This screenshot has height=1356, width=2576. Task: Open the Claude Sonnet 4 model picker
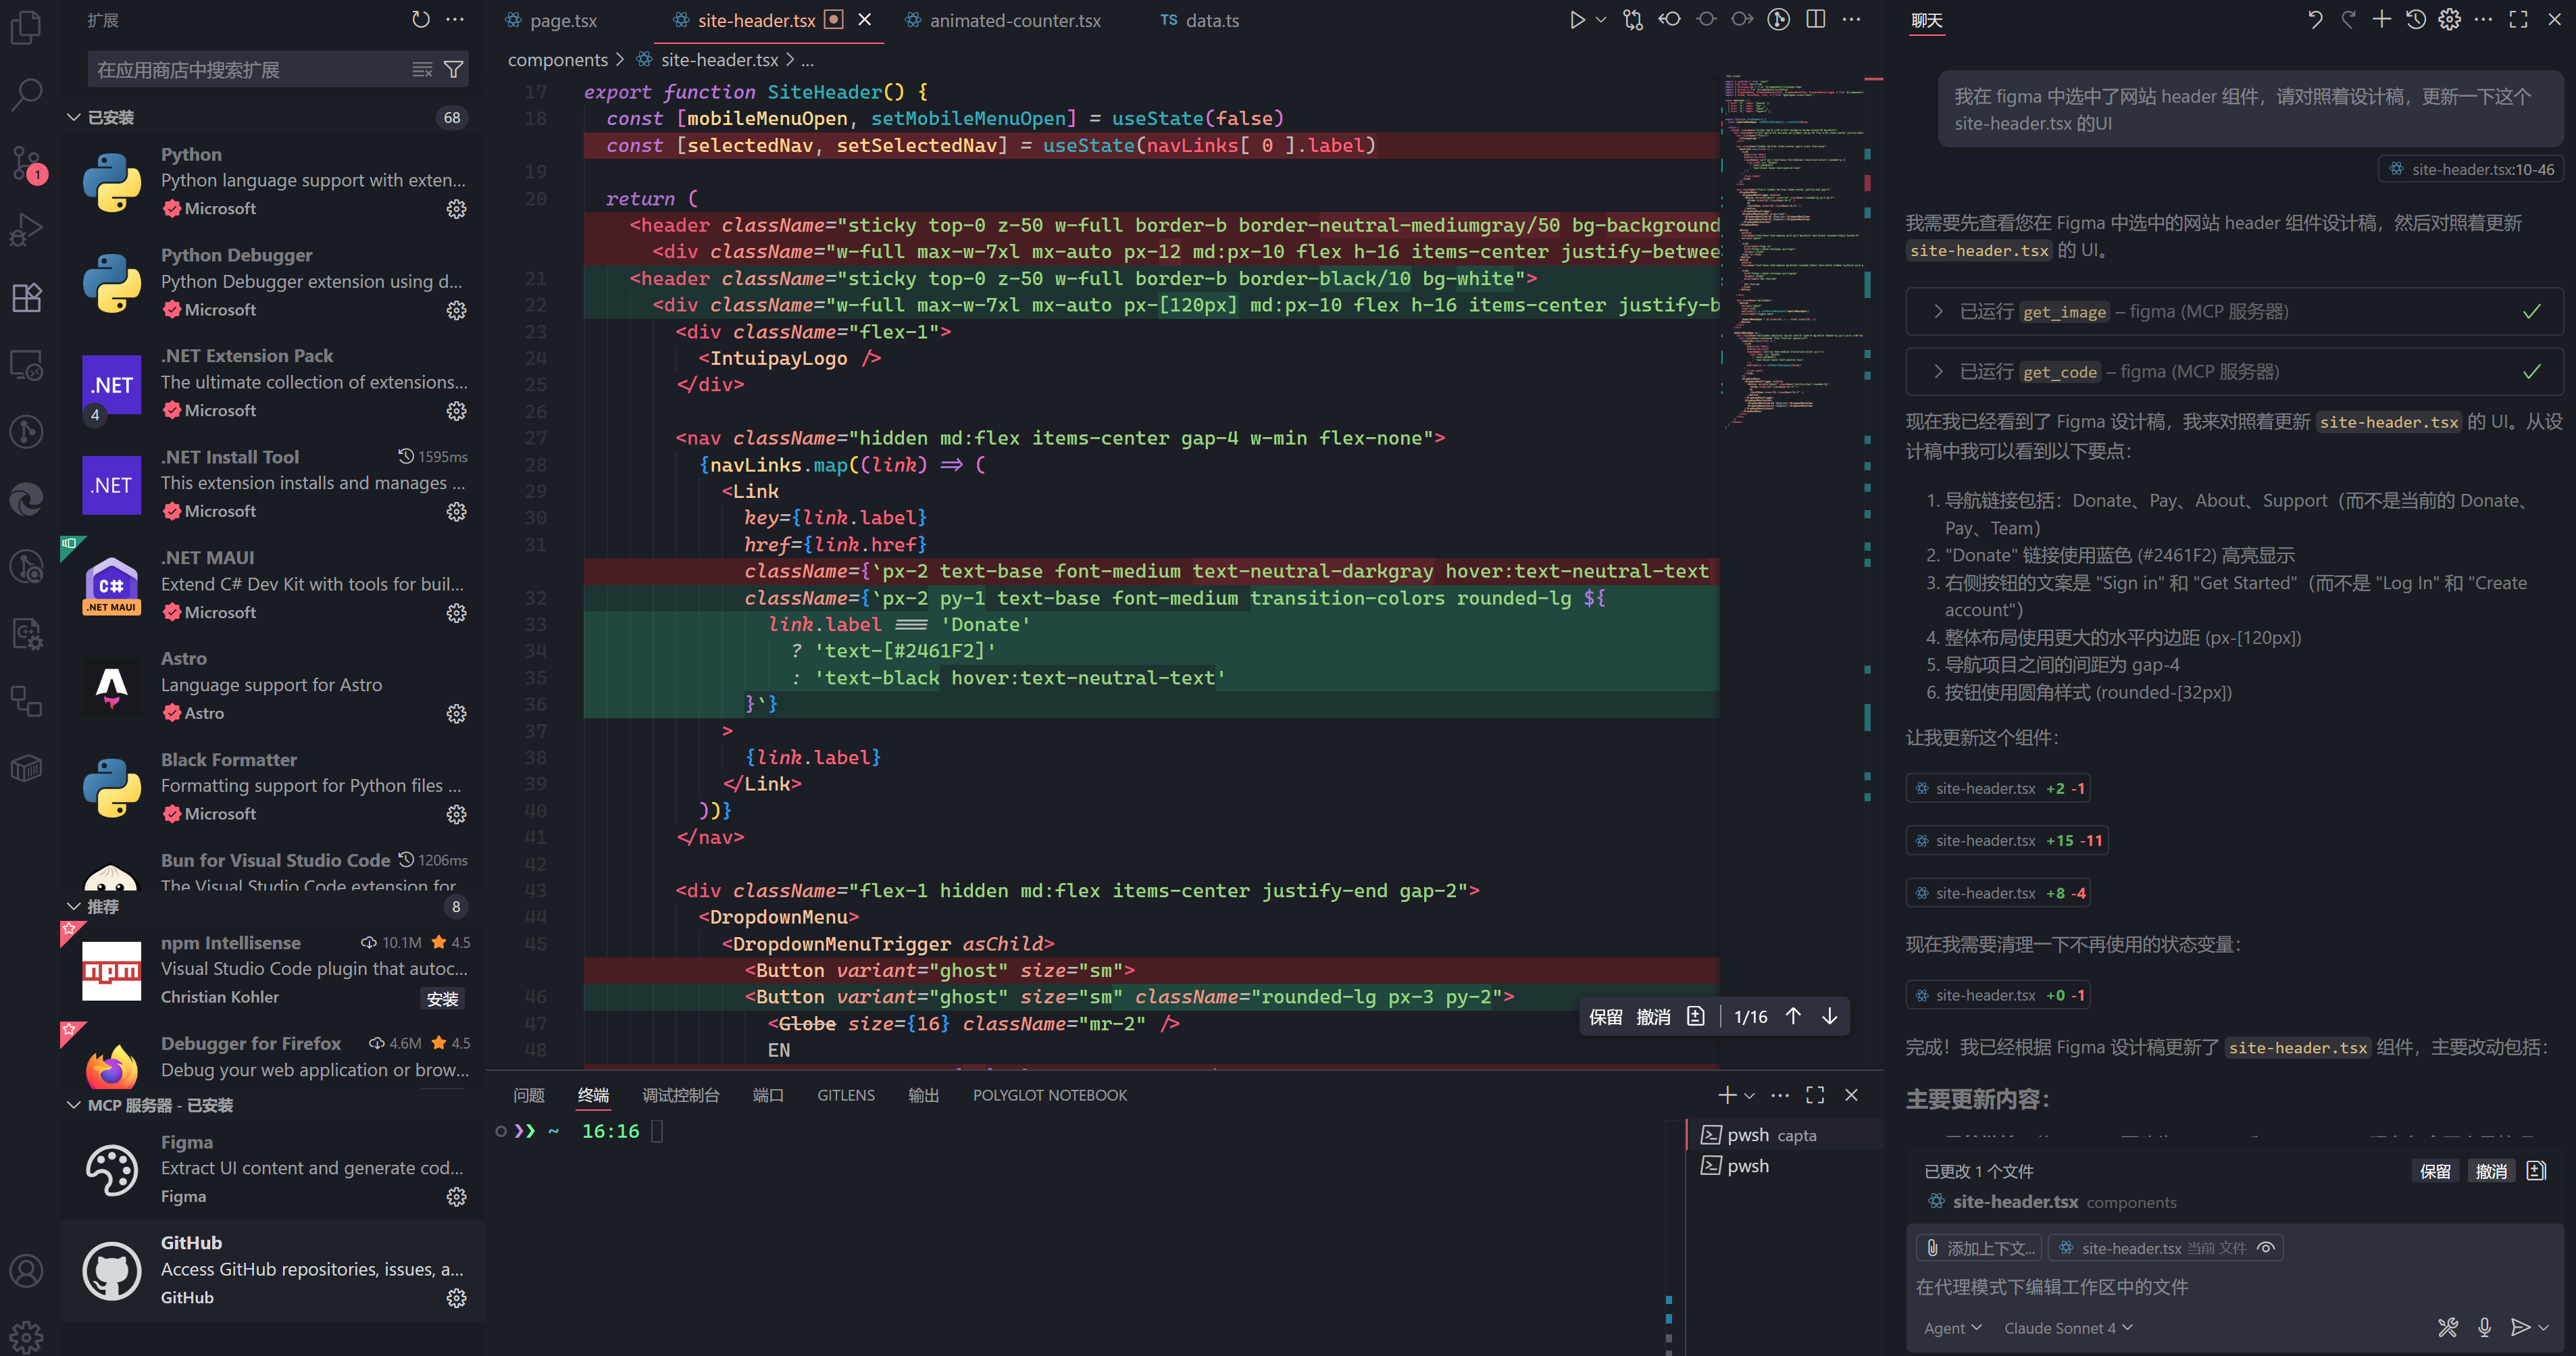coord(2067,1328)
